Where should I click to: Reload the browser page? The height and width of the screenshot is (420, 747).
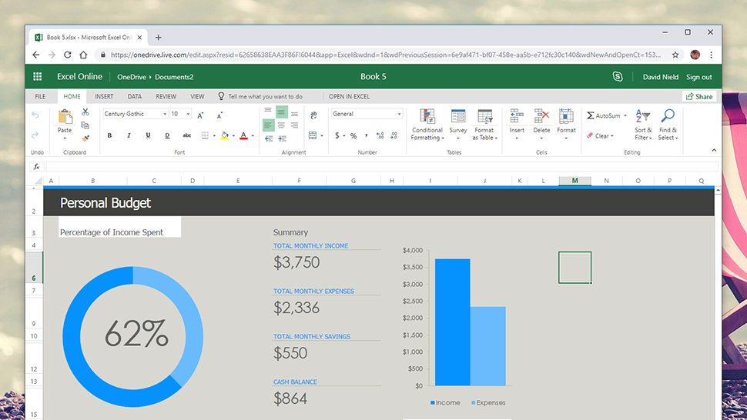68,55
